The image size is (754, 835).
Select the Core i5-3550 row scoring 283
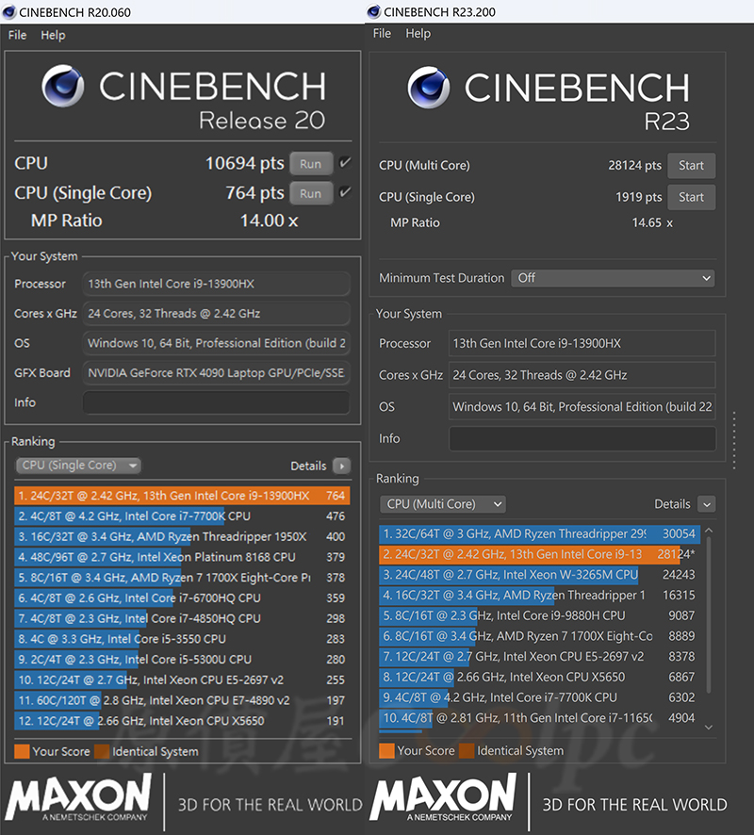(182, 639)
